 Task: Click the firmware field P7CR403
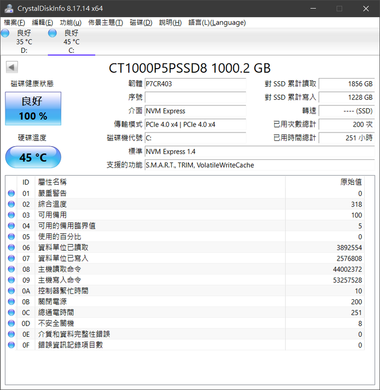pos(195,84)
